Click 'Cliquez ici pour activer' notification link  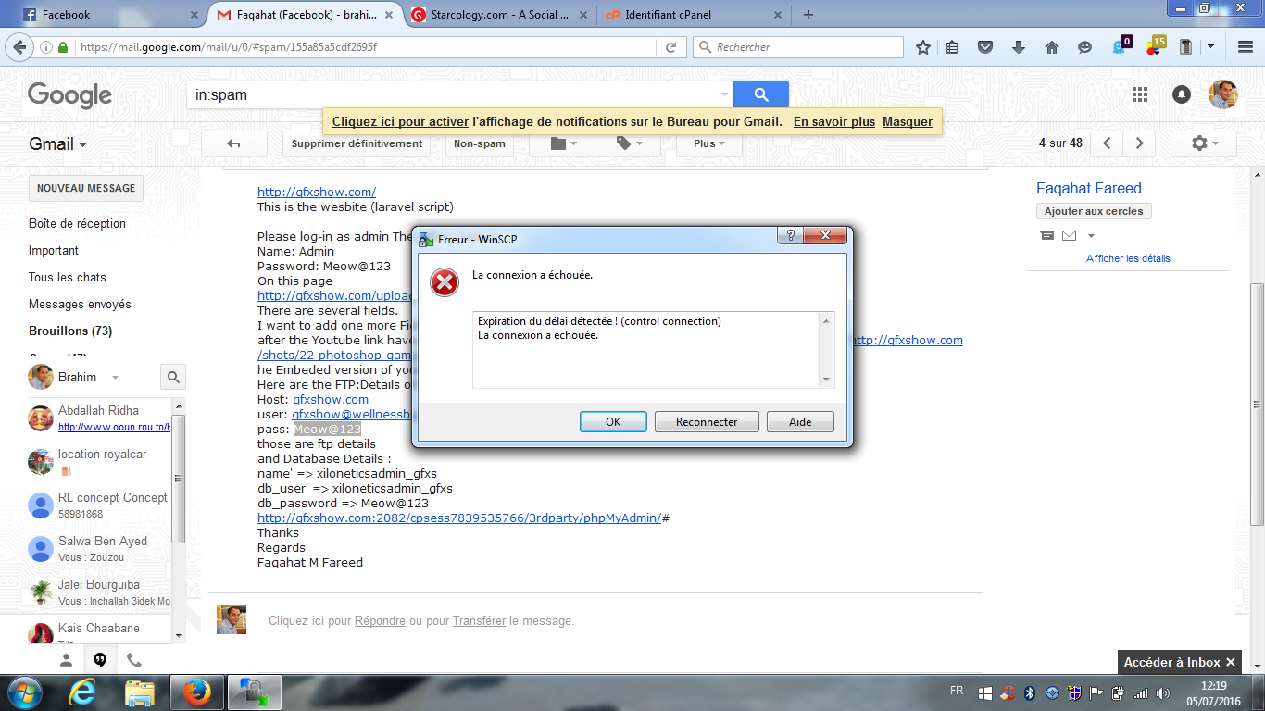pyautogui.click(x=400, y=121)
